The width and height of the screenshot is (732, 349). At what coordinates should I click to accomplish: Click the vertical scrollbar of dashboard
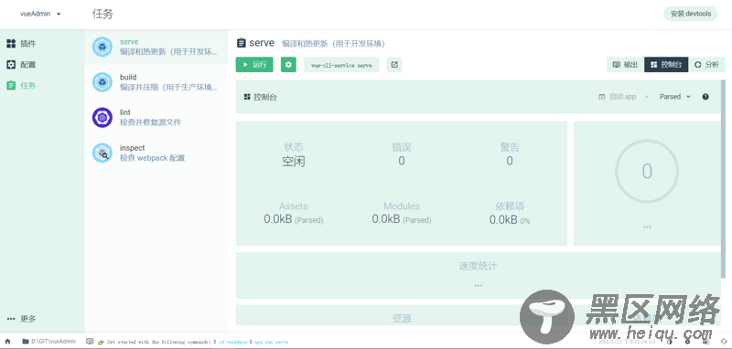point(724,179)
